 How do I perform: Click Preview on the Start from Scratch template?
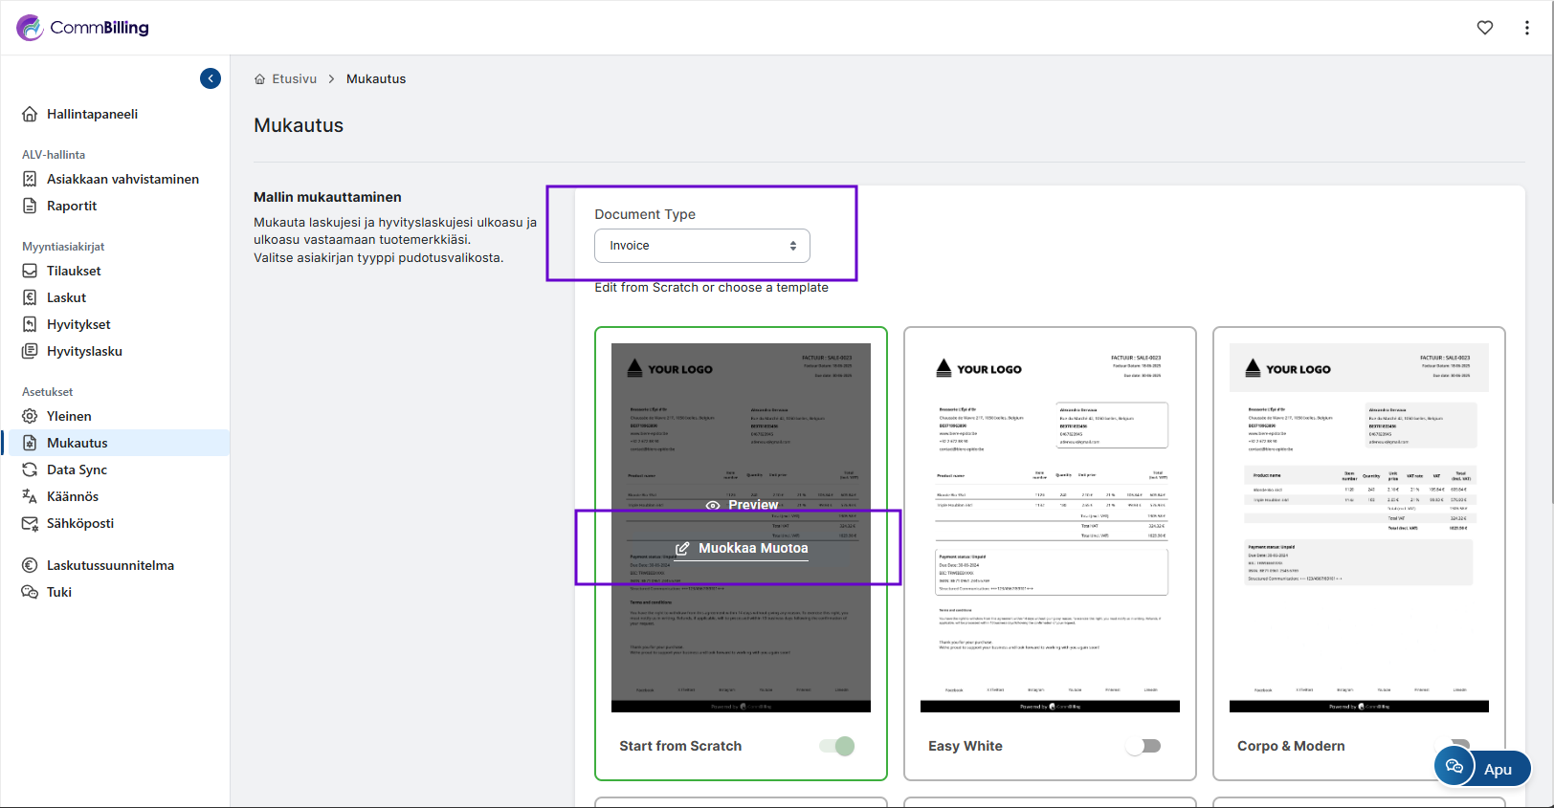pos(743,505)
